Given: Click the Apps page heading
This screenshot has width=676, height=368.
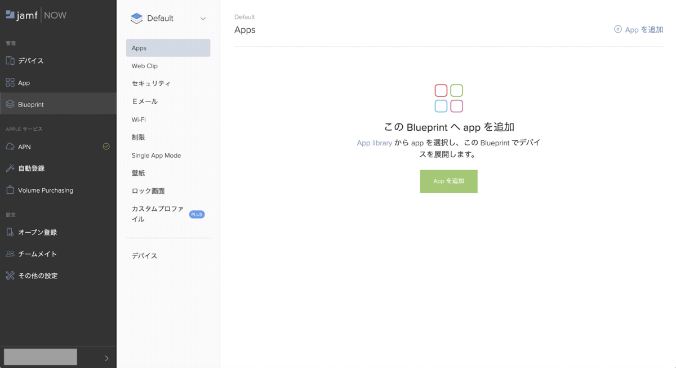Looking at the screenshot, I should tap(245, 30).
